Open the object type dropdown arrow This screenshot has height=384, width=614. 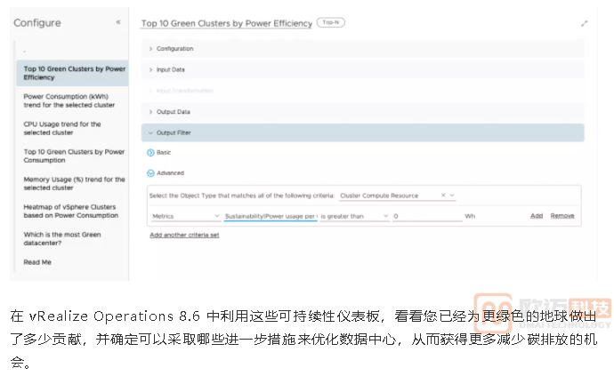point(452,196)
